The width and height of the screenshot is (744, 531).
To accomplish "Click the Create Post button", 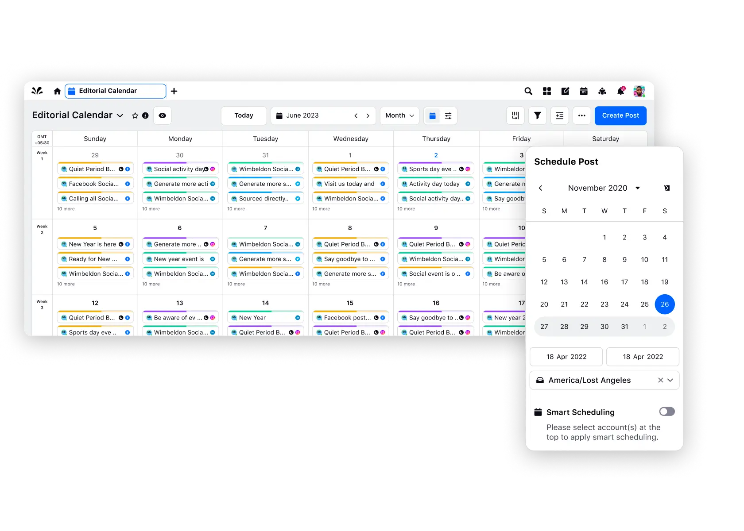I will coord(620,115).
